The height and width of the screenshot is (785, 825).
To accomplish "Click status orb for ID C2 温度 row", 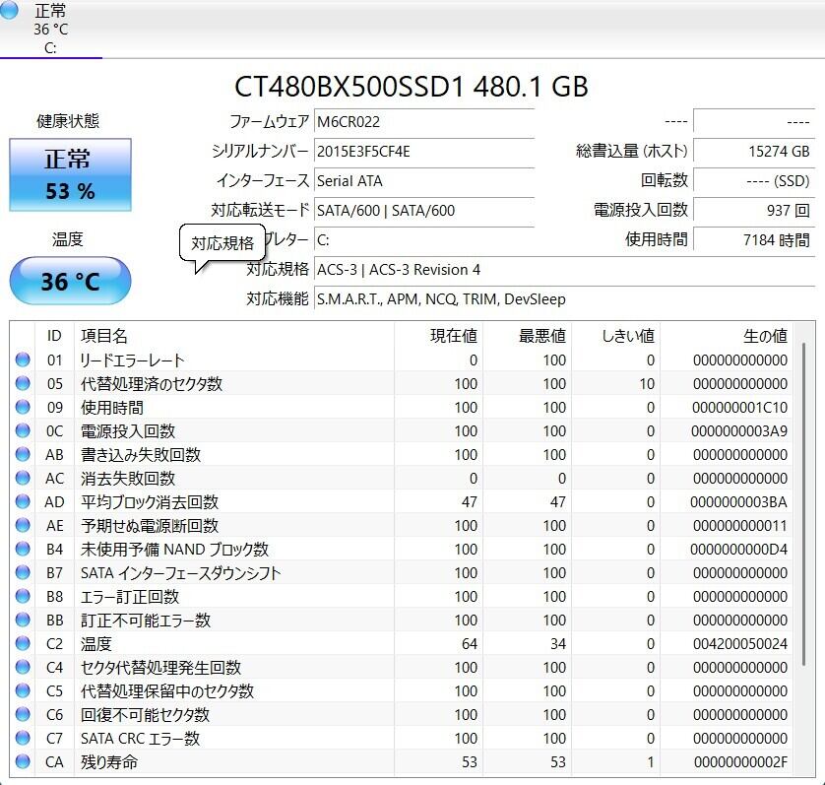I will point(23,644).
